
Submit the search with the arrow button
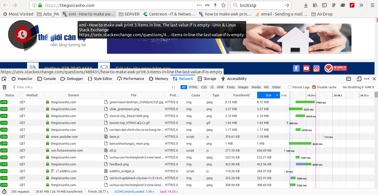coord(287,5)
